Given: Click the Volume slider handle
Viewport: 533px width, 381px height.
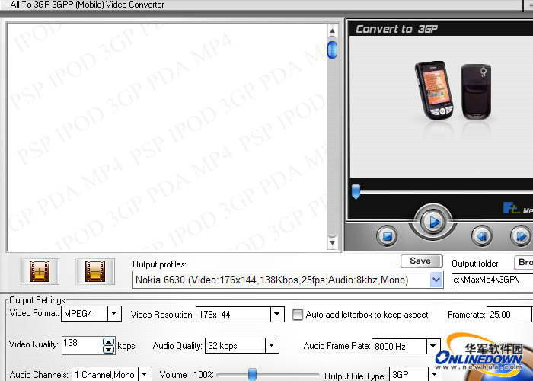Looking at the screenshot, I should [x=252, y=374].
